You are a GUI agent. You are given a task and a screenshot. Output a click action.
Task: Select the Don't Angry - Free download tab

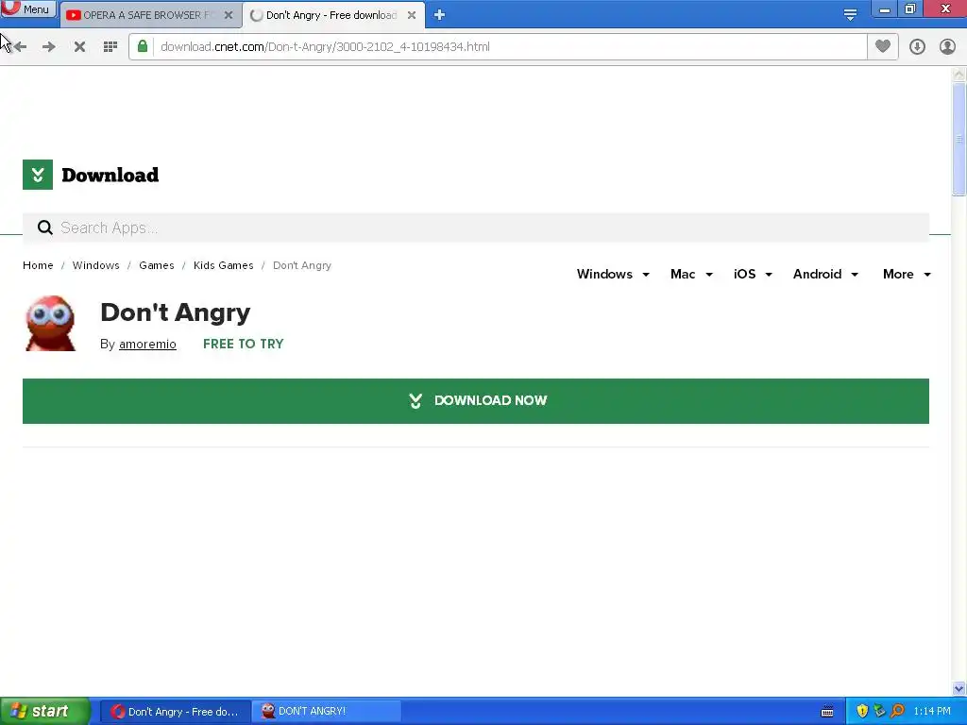(333, 15)
